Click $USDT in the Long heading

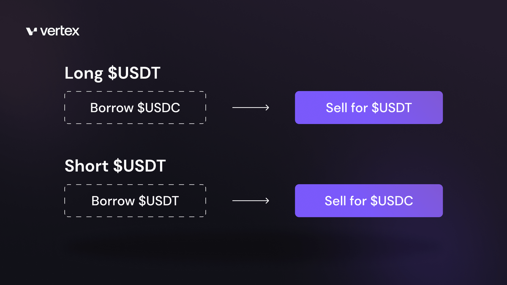click(134, 73)
